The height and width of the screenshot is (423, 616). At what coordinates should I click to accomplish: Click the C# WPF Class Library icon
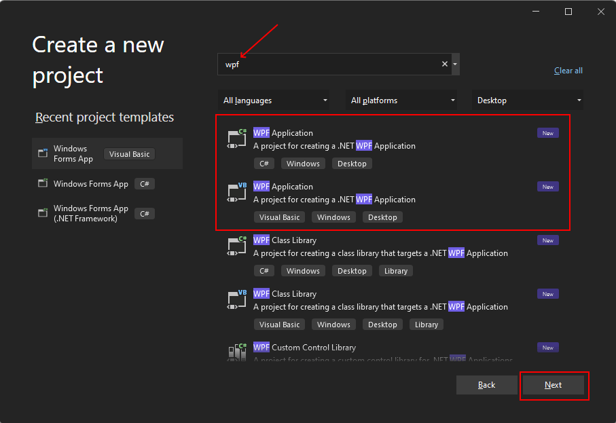tap(236, 246)
